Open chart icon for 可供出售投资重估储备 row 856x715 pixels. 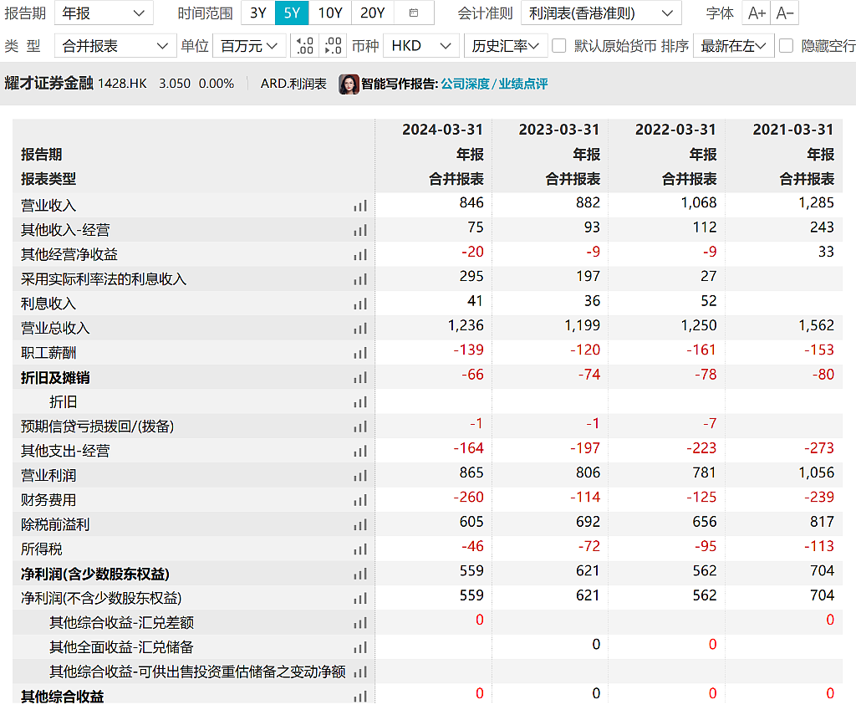click(359, 672)
